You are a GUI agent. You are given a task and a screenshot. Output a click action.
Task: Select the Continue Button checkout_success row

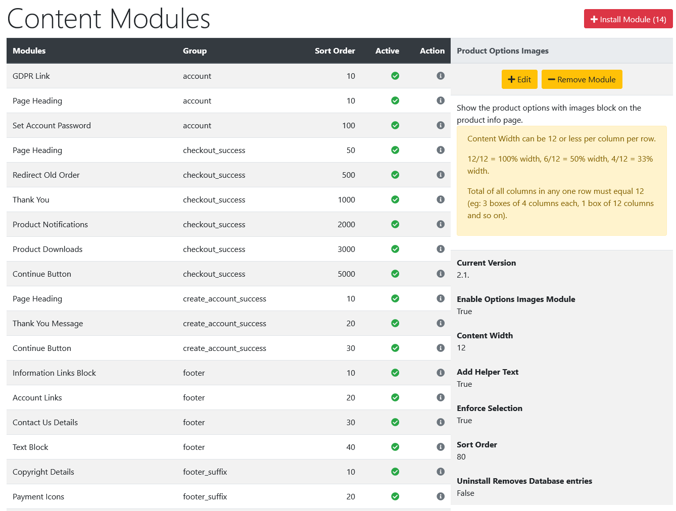pyautogui.click(x=228, y=274)
